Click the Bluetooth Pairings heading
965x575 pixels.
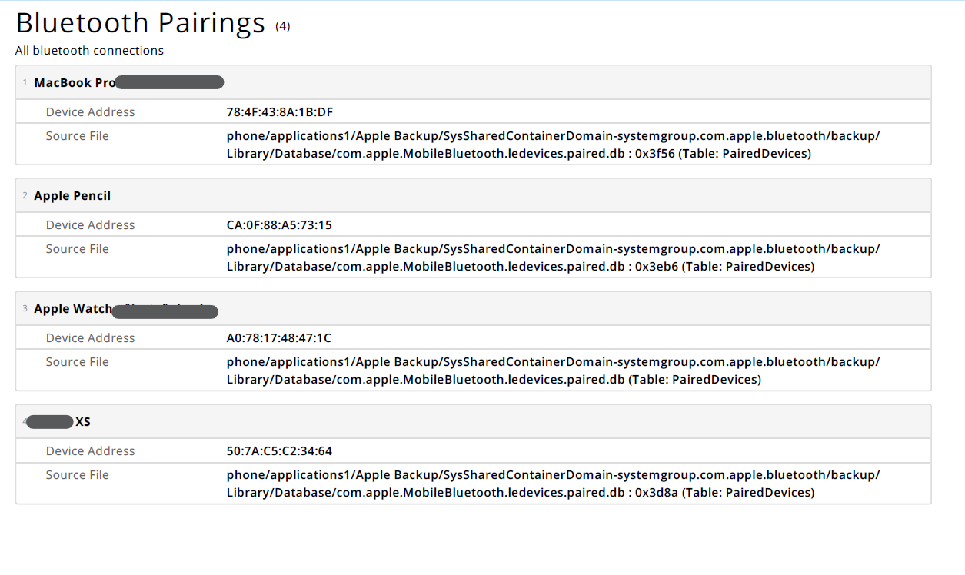[140, 23]
